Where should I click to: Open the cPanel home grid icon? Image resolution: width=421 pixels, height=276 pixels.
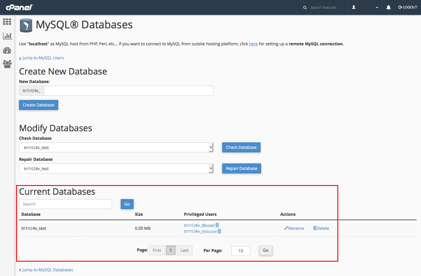[x=7, y=22]
